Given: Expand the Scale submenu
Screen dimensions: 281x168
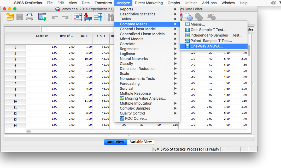Looking at the screenshot, I should (x=147, y=74).
